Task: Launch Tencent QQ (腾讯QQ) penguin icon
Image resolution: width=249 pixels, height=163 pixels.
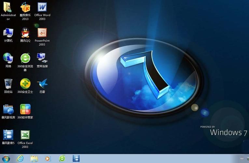Action: click(25, 33)
